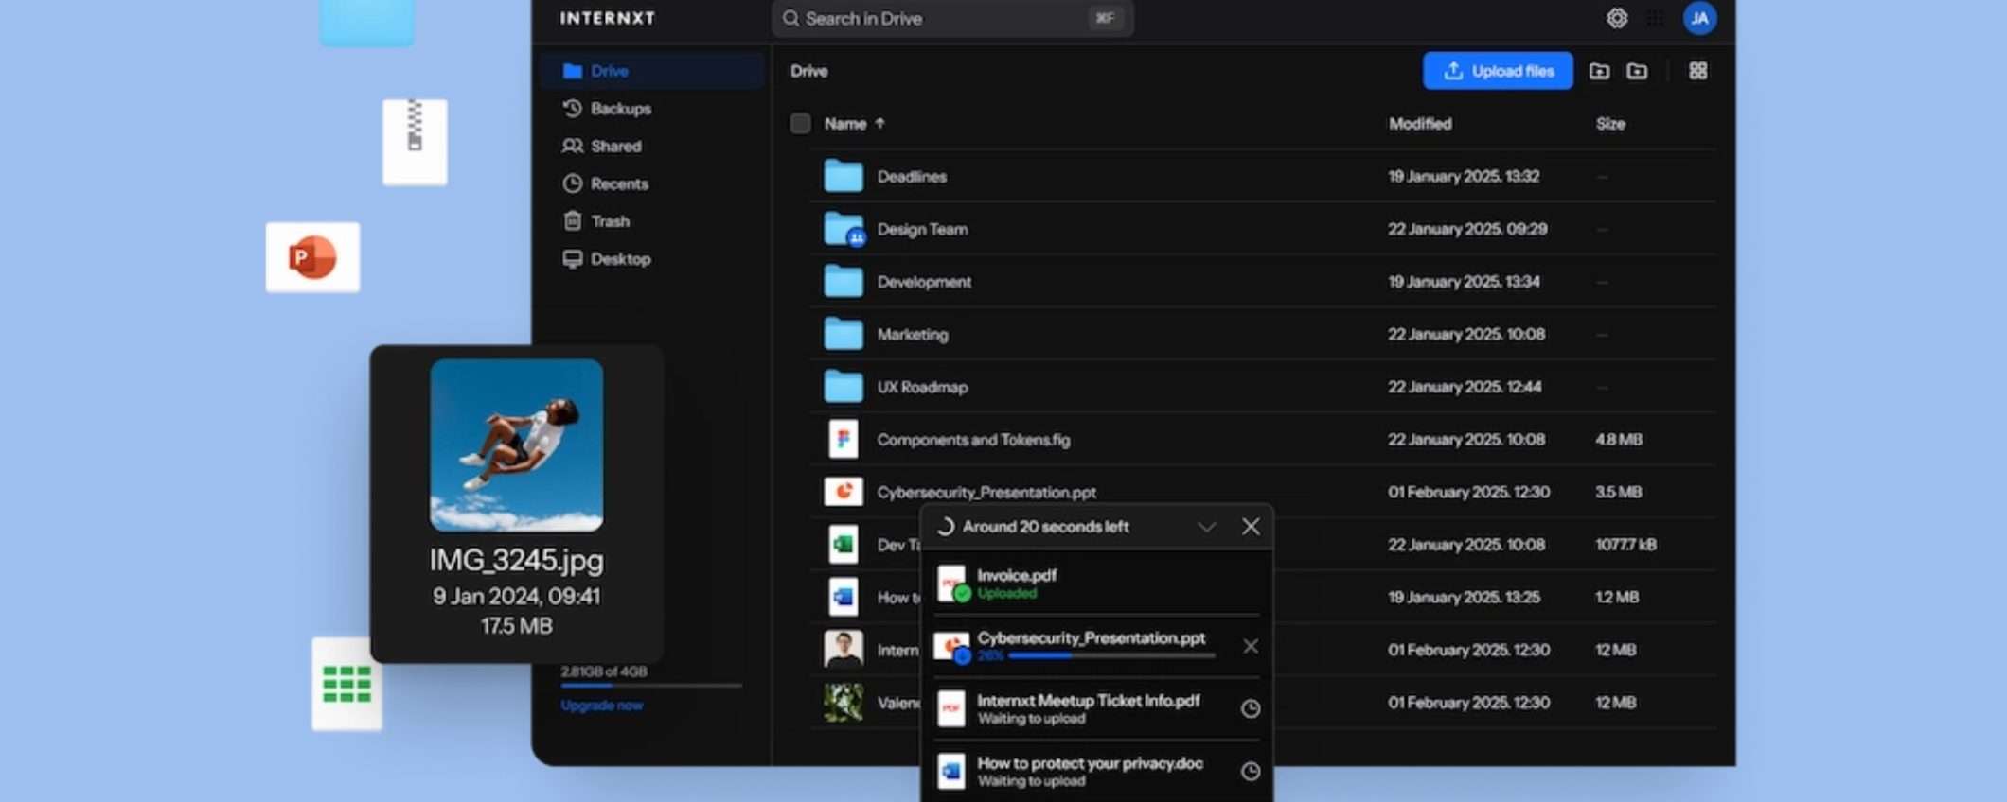Sort files by Name column
2007x802 pixels.
tap(845, 124)
